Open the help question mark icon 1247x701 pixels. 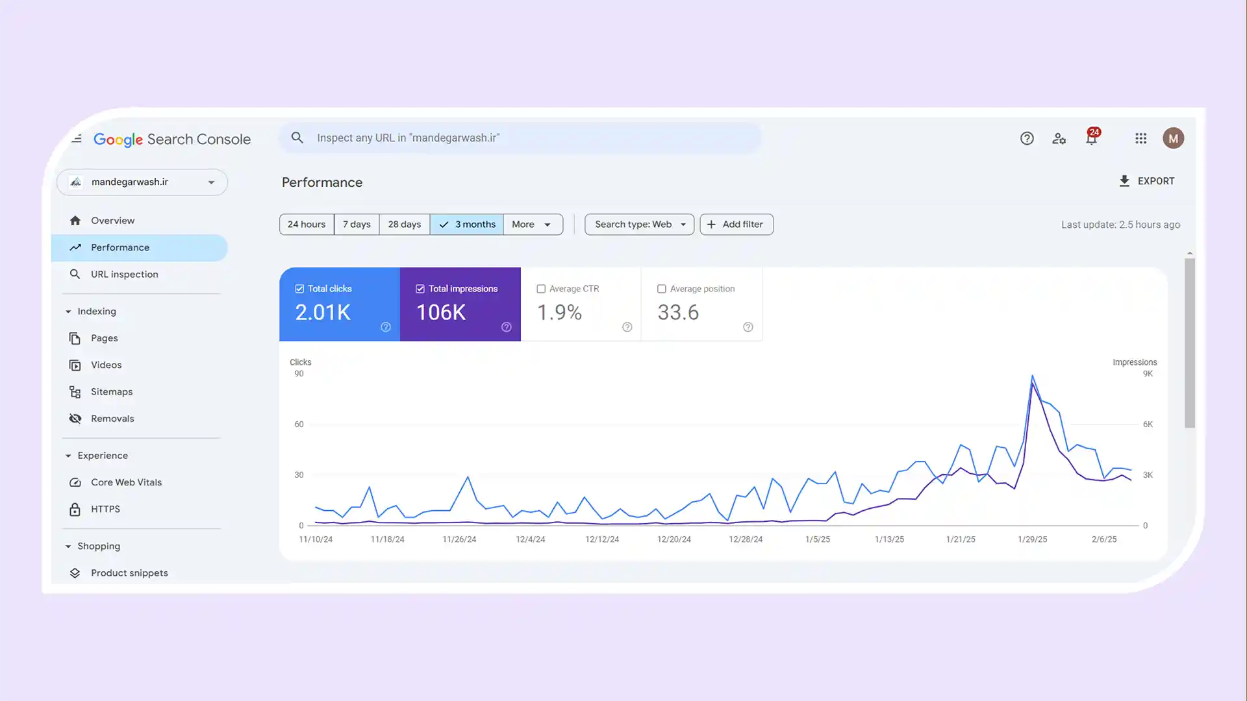pyautogui.click(x=1026, y=138)
